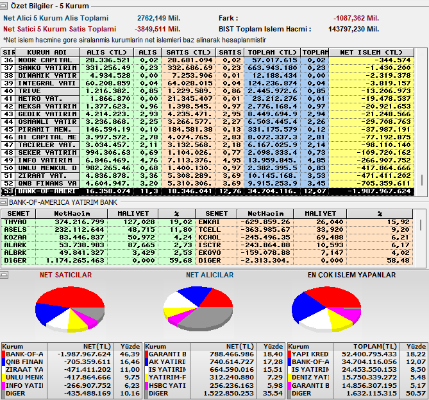Select the MEKSA YATIRIM row

[x=207, y=107]
